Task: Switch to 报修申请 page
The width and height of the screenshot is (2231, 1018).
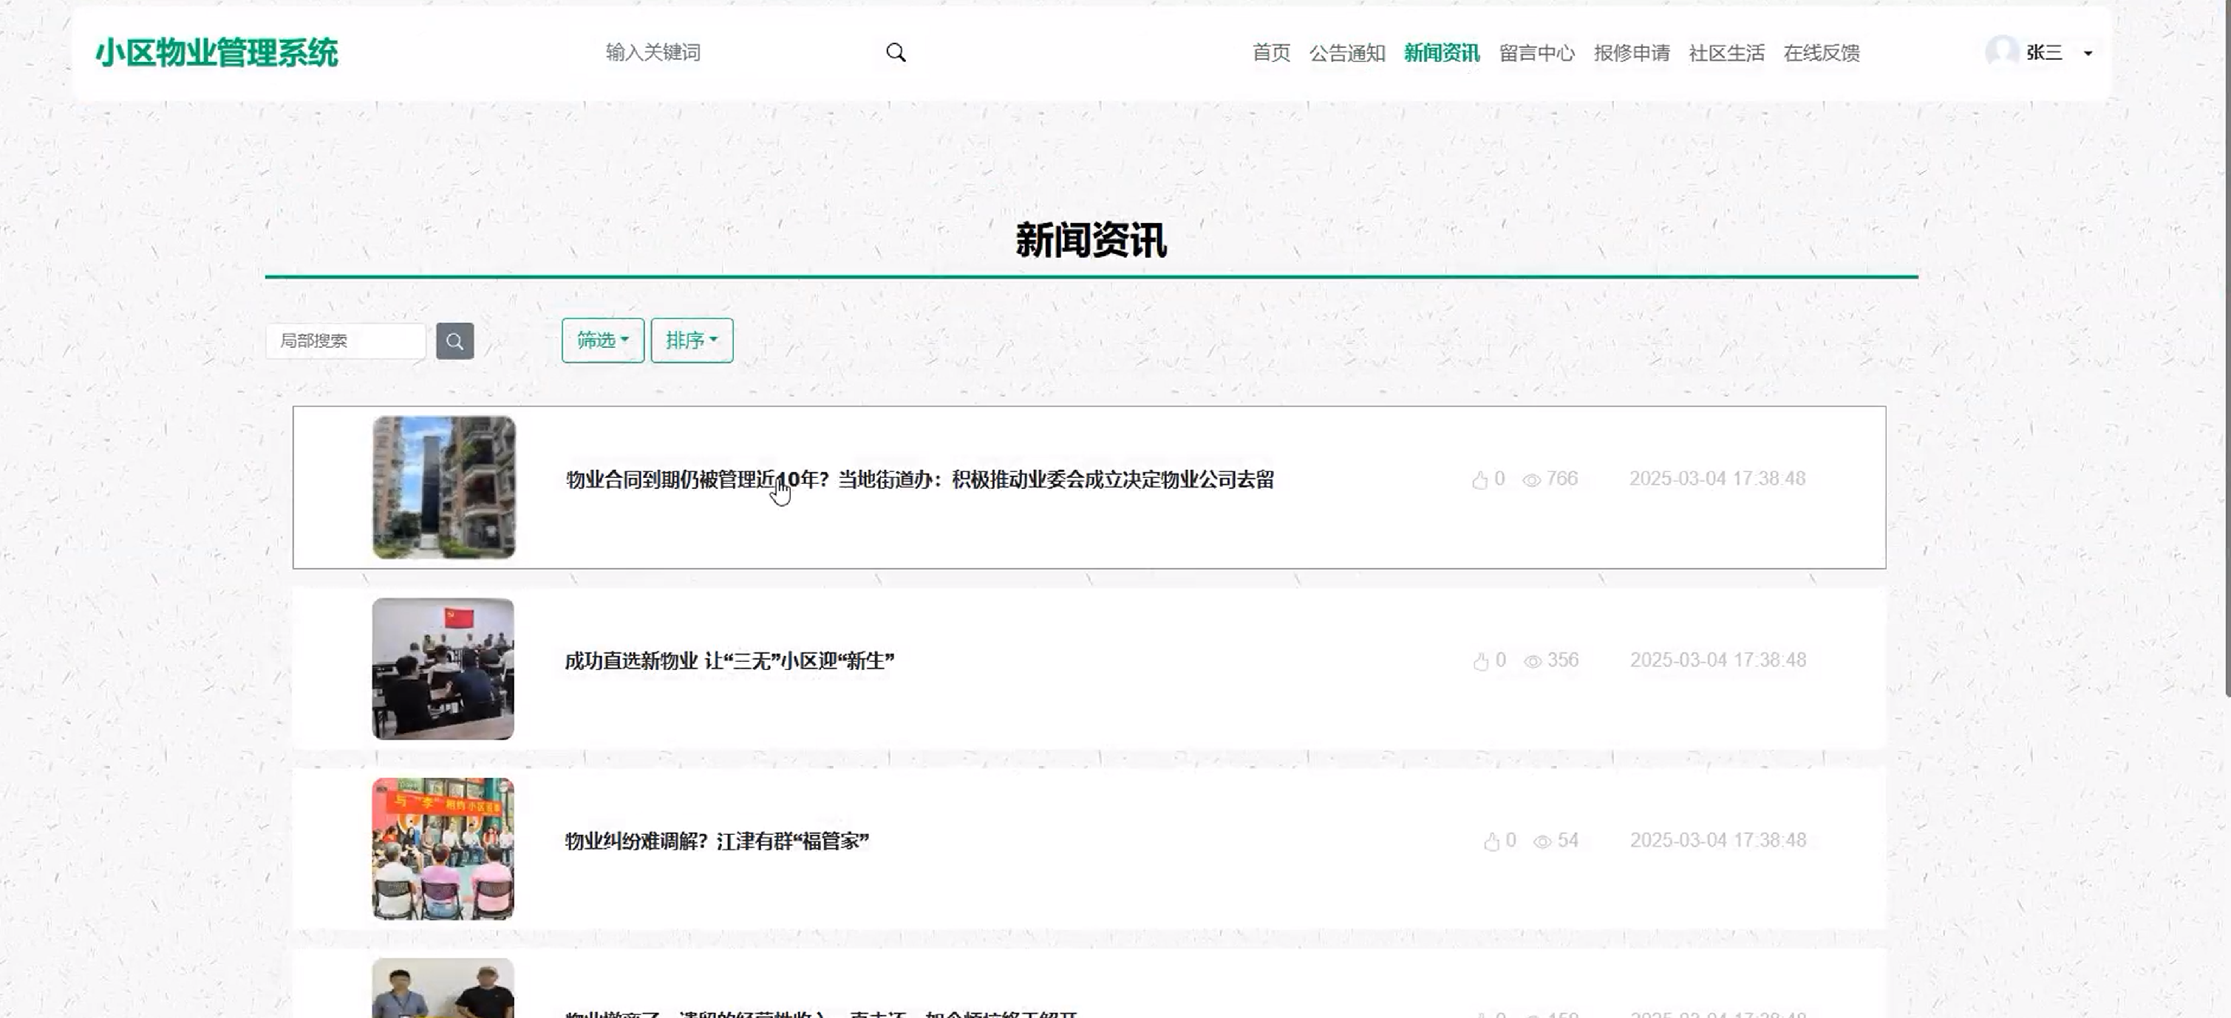Action: [x=1631, y=52]
